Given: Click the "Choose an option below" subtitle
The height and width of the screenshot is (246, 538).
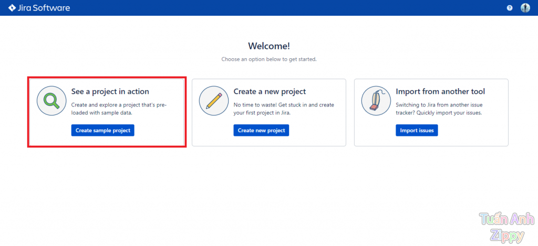Looking at the screenshot, I should click(x=268, y=59).
